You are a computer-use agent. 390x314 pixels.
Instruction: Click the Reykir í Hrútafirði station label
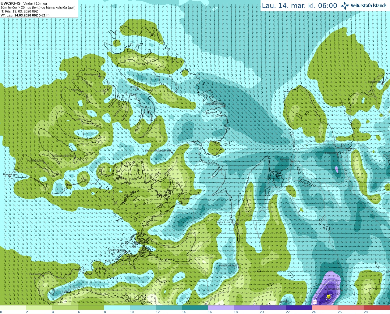pyautogui.click(x=226, y=222)
